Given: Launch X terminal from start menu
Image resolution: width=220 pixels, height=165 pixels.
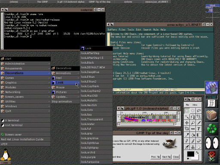Looking at the screenshot, I should coord(25,120).
